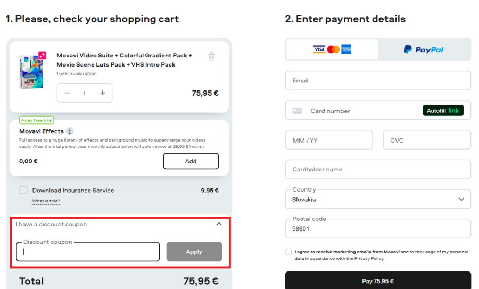The width and height of the screenshot is (479, 289).
Task: Increase product quantity with the plus button
Action: [103, 93]
